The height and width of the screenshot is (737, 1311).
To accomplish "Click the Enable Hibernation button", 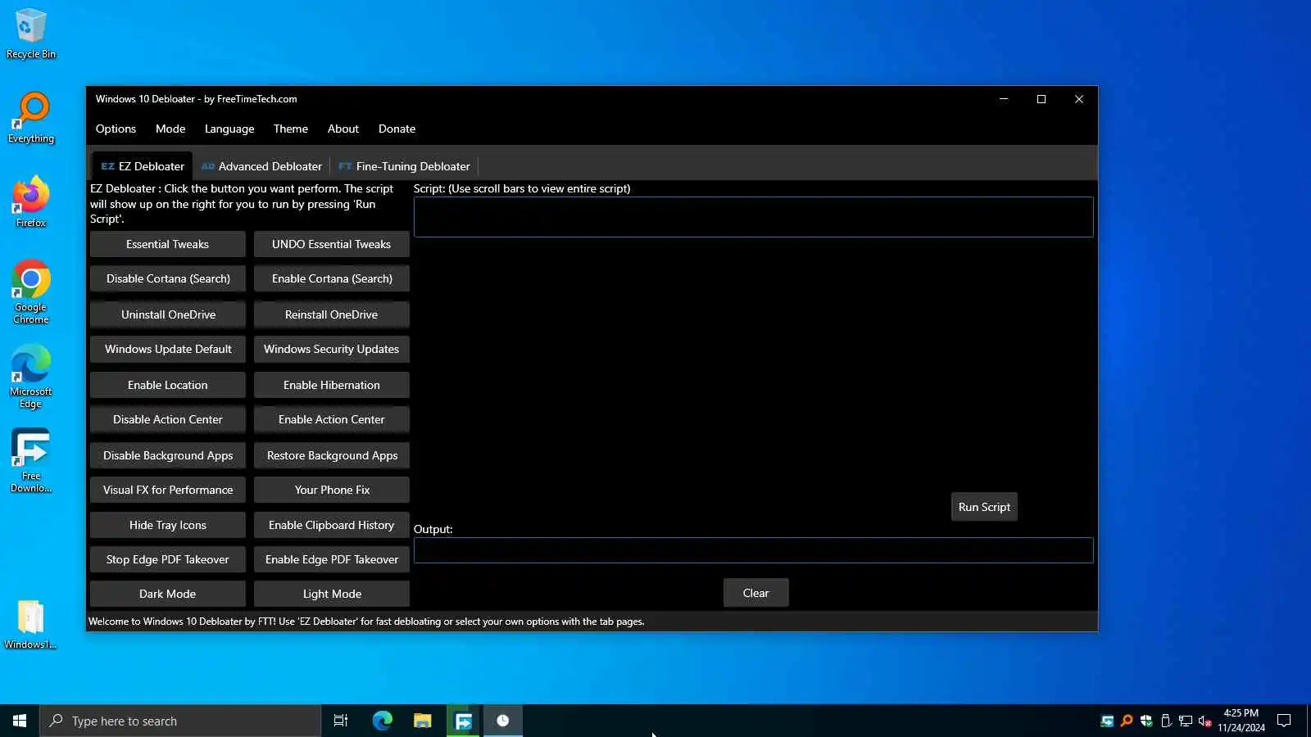I will point(332,385).
